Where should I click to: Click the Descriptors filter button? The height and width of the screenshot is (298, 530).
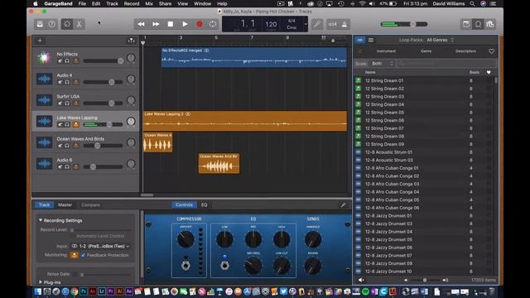point(465,51)
